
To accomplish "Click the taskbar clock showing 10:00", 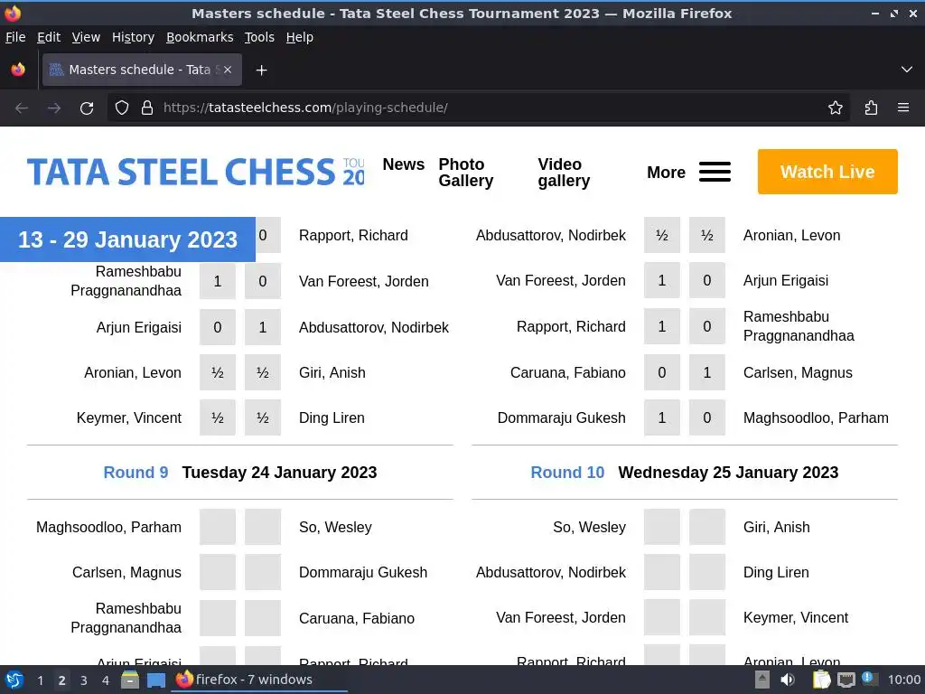I will [903, 680].
